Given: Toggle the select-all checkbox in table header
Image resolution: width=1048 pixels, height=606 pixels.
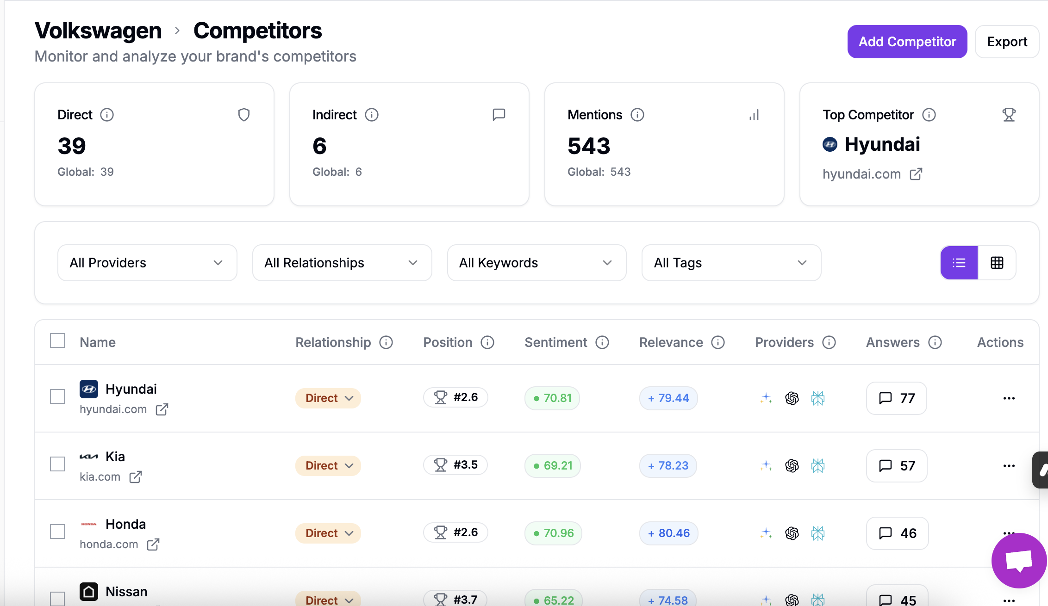Looking at the screenshot, I should (57, 340).
